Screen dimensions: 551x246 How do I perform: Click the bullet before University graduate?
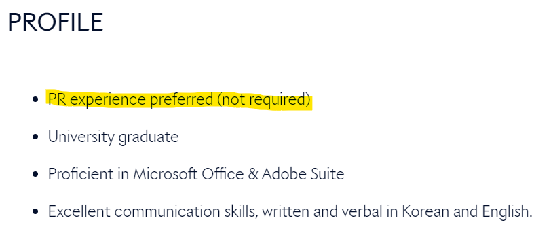coord(35,137)
